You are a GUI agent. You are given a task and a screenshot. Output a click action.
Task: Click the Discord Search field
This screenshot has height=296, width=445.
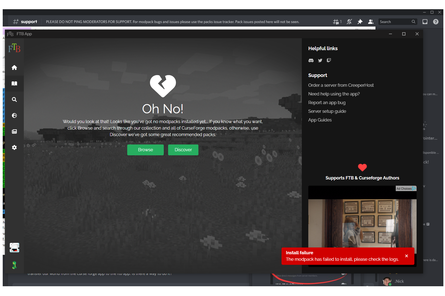click(x=397, y=22)
